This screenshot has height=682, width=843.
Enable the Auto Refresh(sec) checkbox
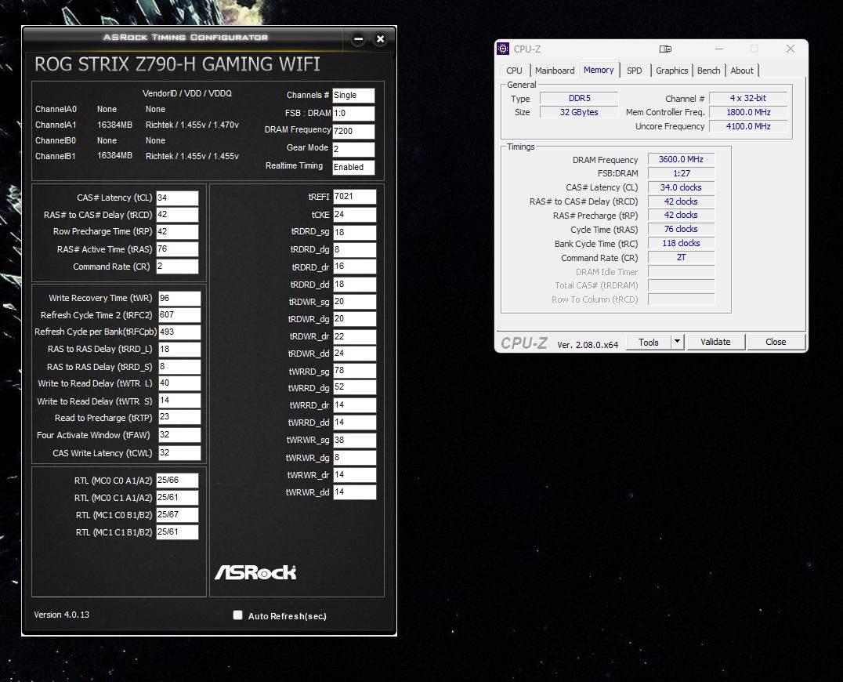pyautogui.click(x=237, y=615)
